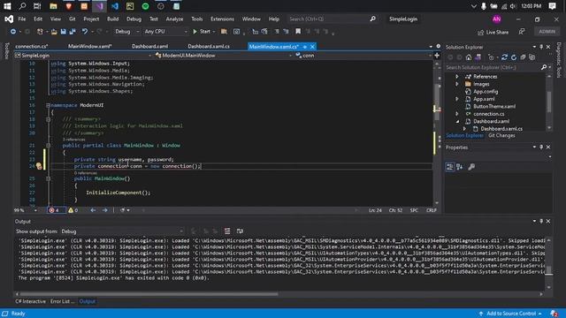
Task: Click Solution Explorer Home icon
Action: click(469, 57)
